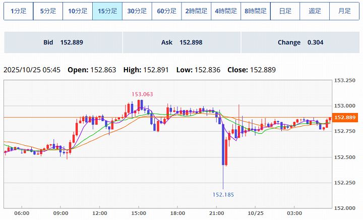Show the 4時間足 timeframe chart

click(x=226, y=11)
